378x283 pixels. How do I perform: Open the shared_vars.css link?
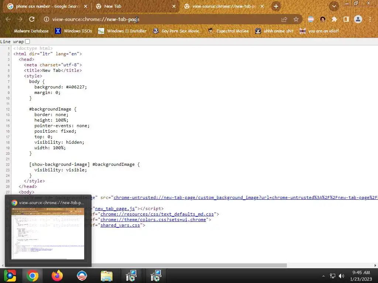[120, 225]
